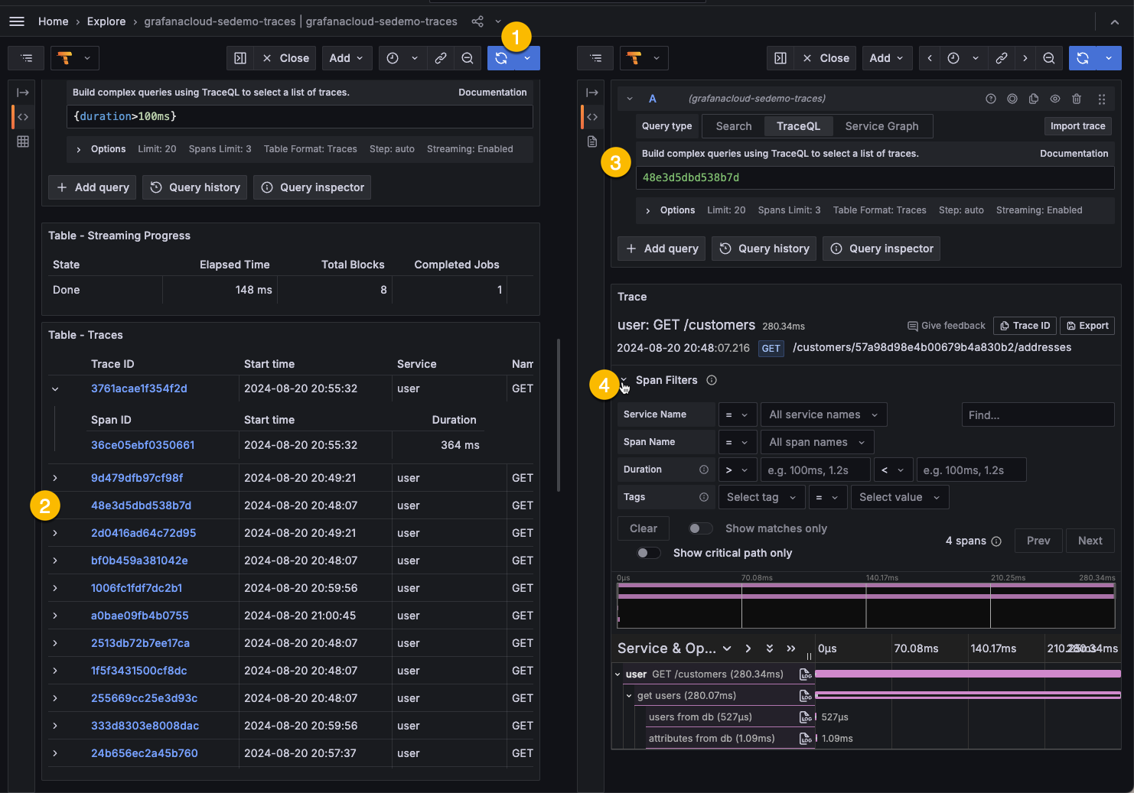Turn on Show critical path only
1134x793 pixels.
click(649, 553)
